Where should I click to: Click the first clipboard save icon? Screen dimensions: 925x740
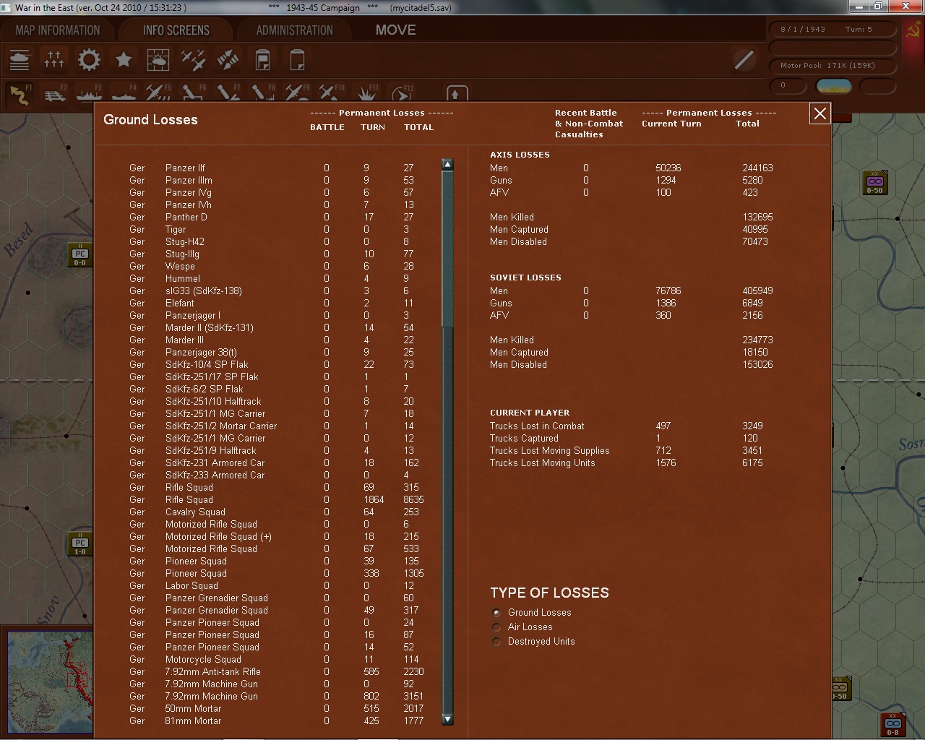click(x=262, y=59)
